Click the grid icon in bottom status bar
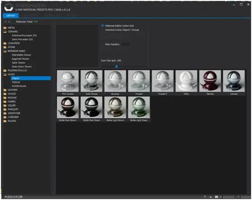 click(216, 197)
